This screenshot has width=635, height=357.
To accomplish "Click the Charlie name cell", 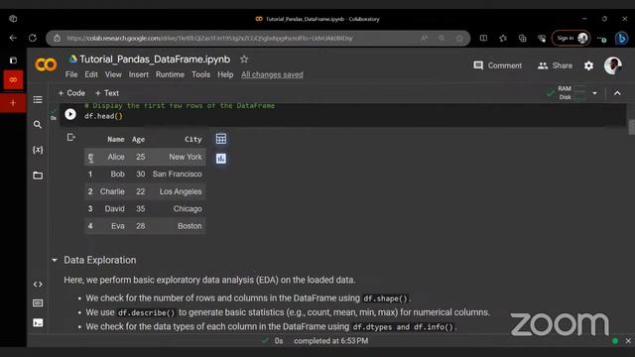I will [112, 191].
